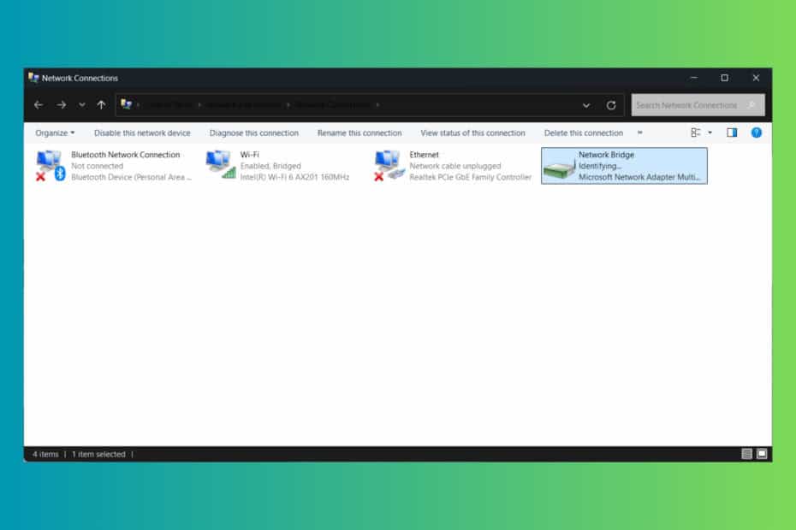Click Diagnose this connection
The height and width of the screenshot is (530, 796).
254,132
